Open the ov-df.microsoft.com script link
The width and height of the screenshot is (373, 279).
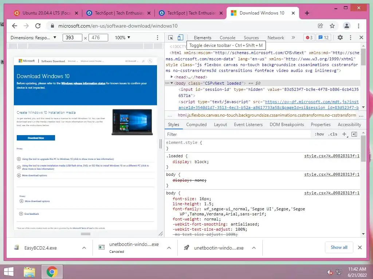pyautogui.click(x=268, y=105)
